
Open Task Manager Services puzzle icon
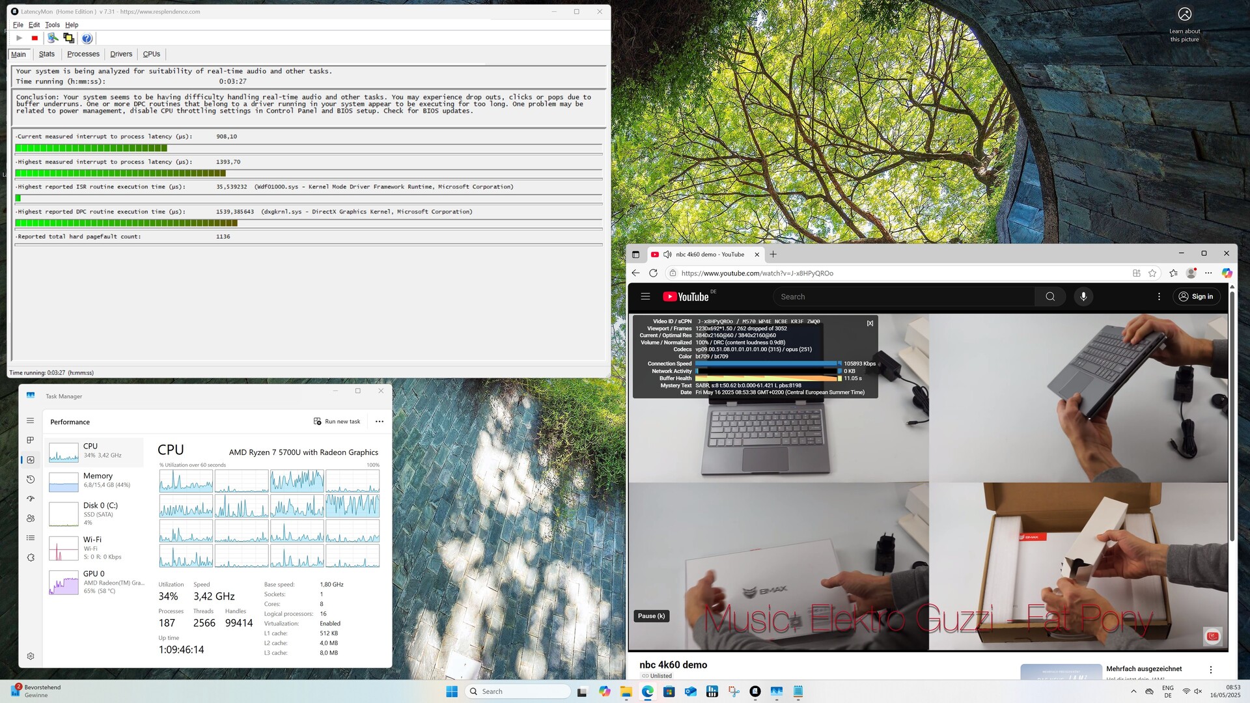click(x=31, y=558)
